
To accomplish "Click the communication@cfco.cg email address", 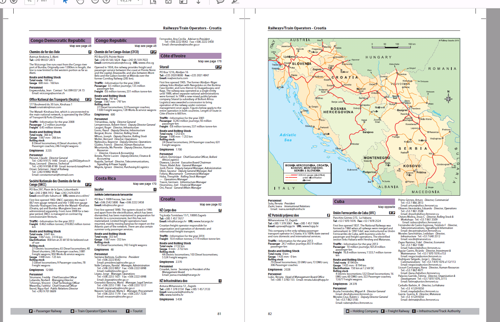I will coord(116,63).
